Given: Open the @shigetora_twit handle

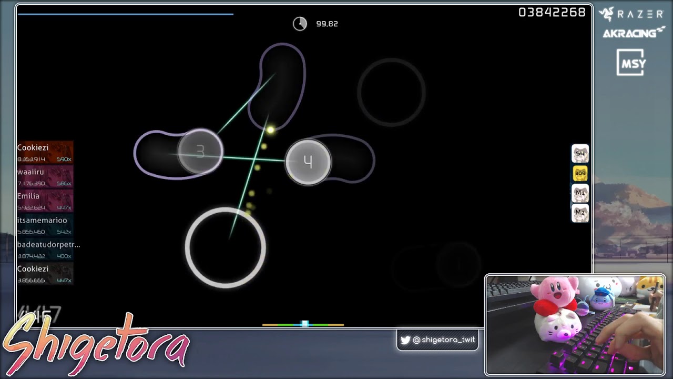Looking at the screenshot, I should pyautogui.click(x=444, y=340).
